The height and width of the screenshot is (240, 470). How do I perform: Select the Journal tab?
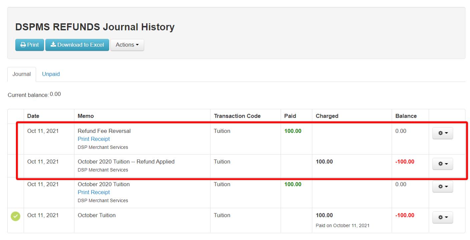tap(22, 74)
